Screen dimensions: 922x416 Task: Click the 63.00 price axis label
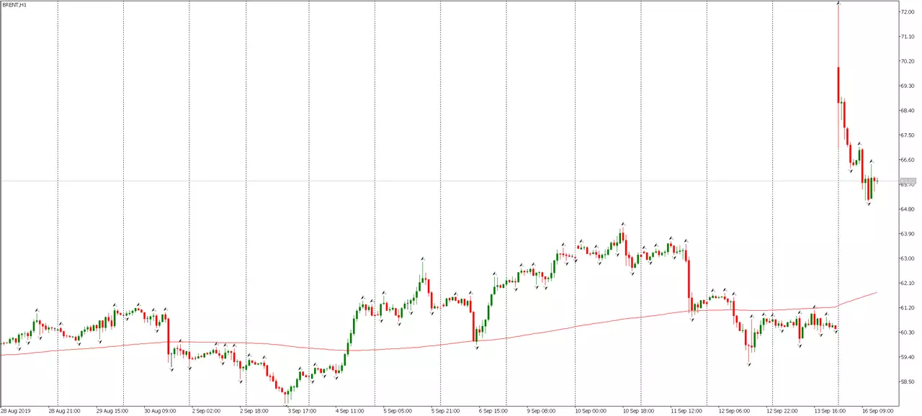point(908,258)
